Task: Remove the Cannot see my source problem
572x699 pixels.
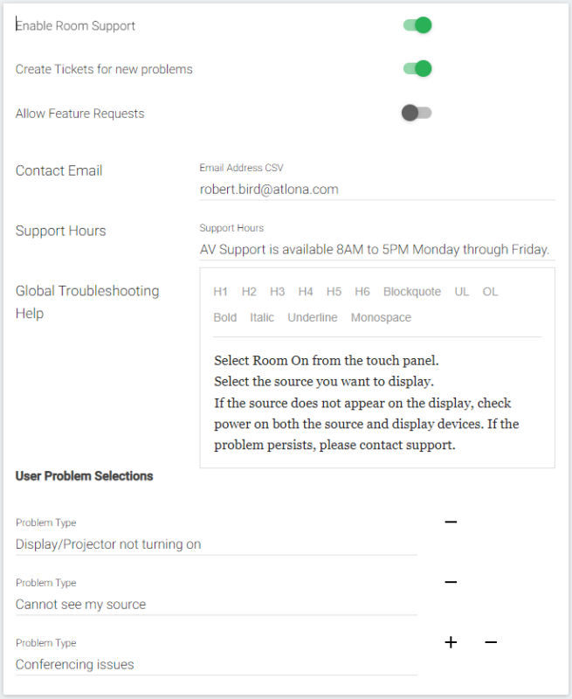Action: tap(451, 582)
